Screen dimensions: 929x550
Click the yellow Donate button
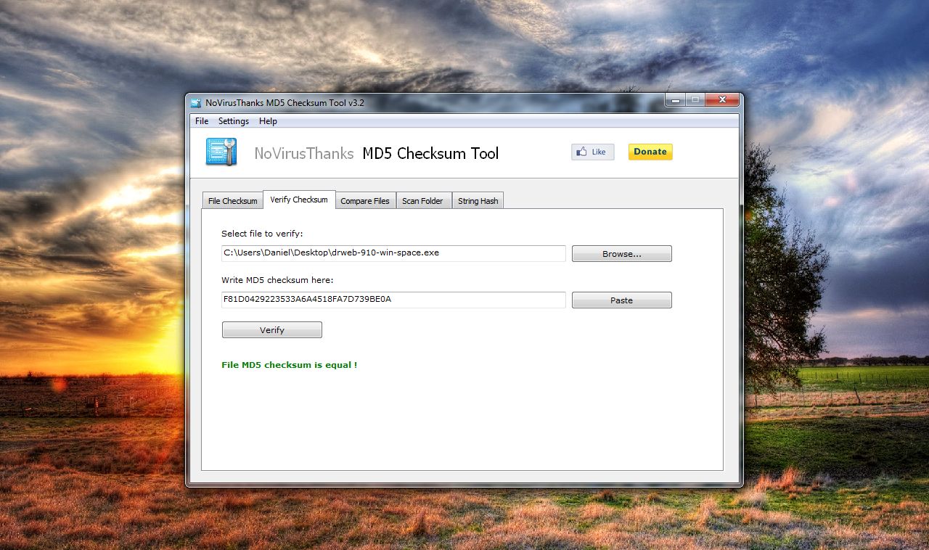click(650, 152)
